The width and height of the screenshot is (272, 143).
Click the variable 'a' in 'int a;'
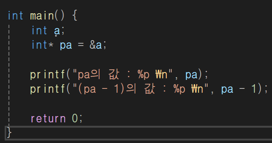[57, 31]
